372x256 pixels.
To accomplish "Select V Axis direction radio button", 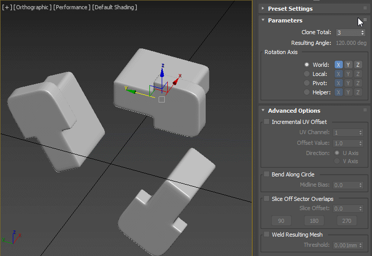I will click(x=337, y=161).
